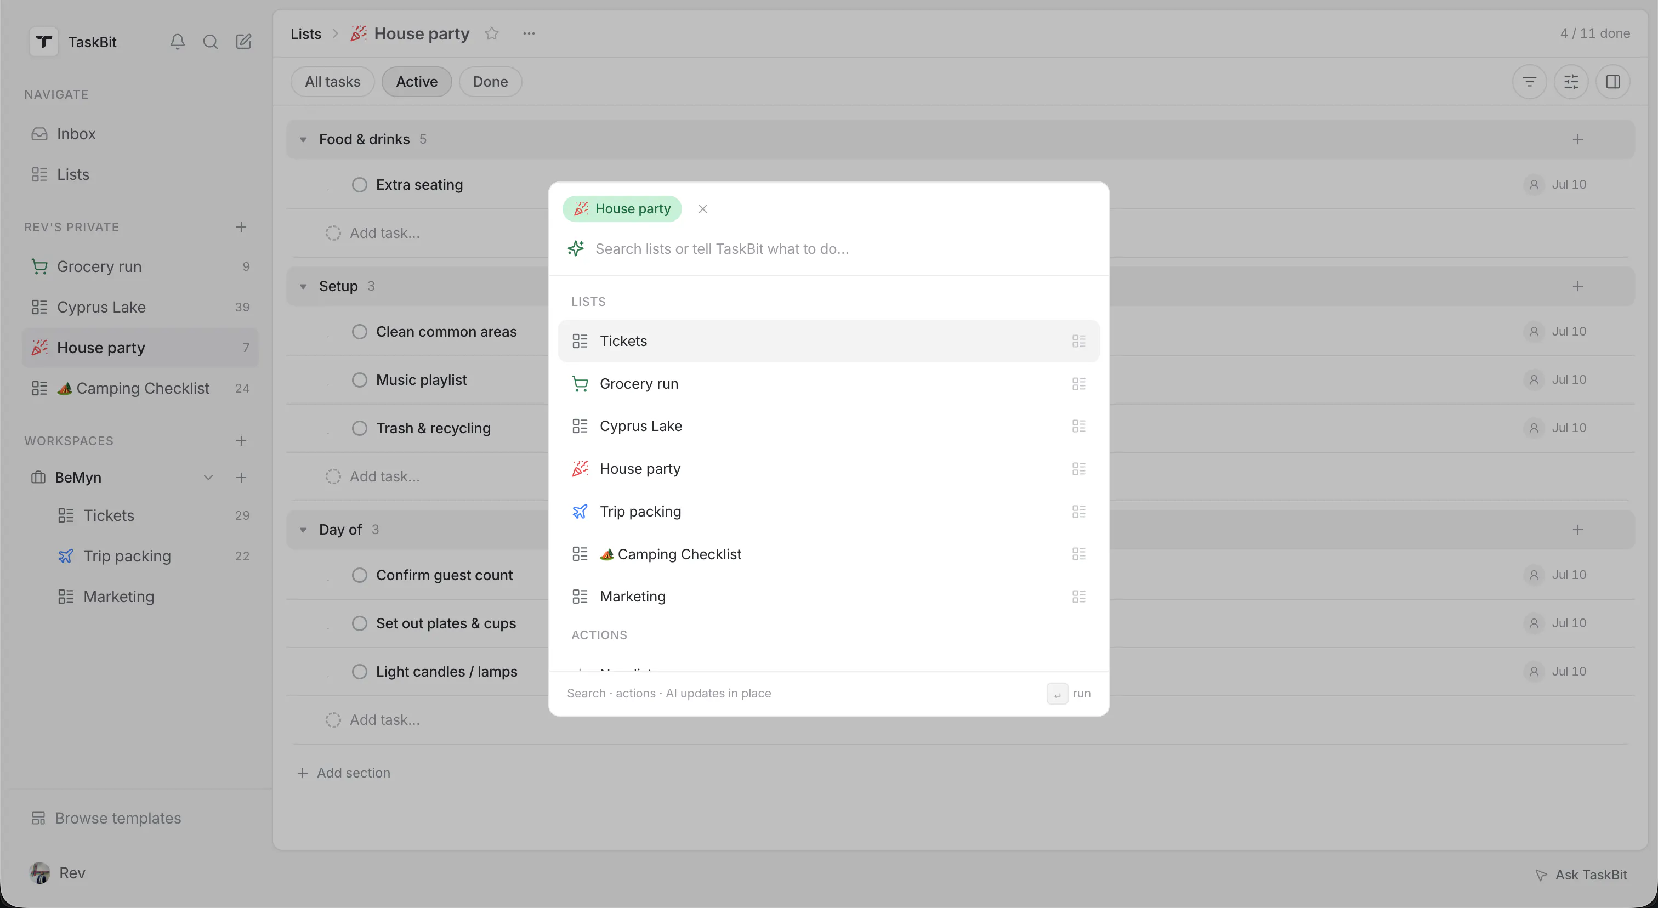Switch to the Active tab
Screen dimensions: 1658x908
pyautogui.click(x=417, y=82)
